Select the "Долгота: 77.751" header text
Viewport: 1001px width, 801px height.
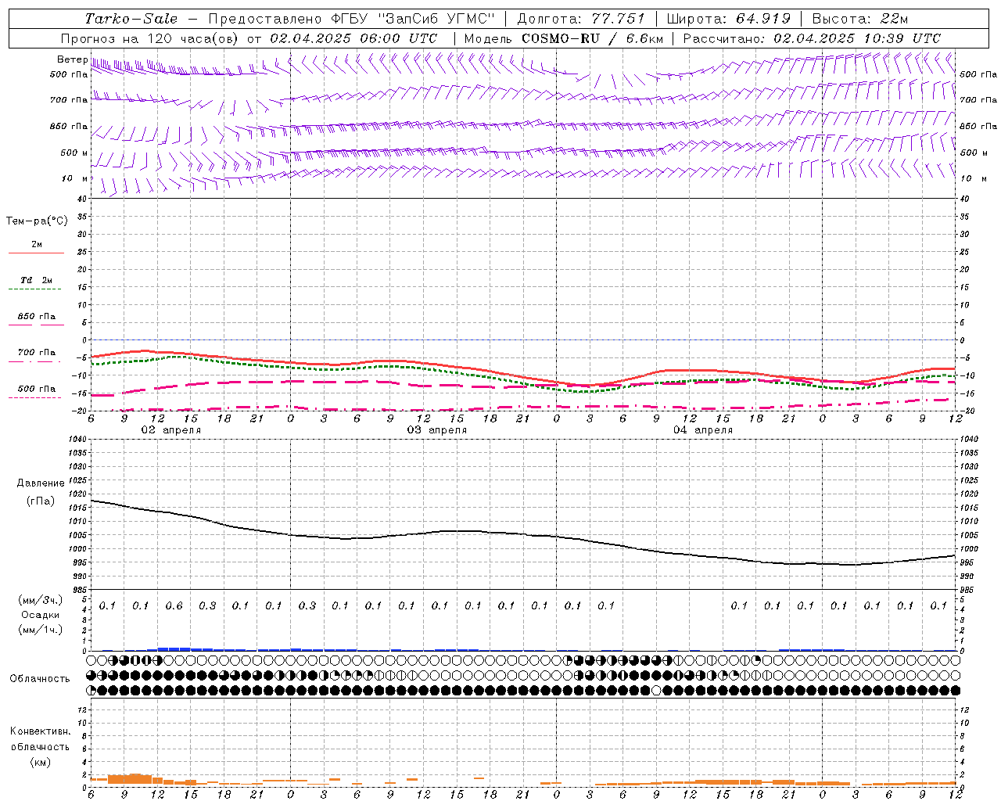pos(581,19)
